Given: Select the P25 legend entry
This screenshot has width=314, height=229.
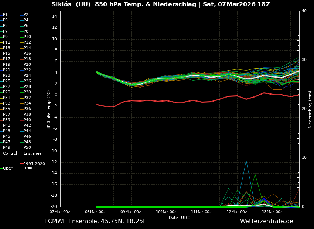Looking at the screenshot, I should pos(7,81).
